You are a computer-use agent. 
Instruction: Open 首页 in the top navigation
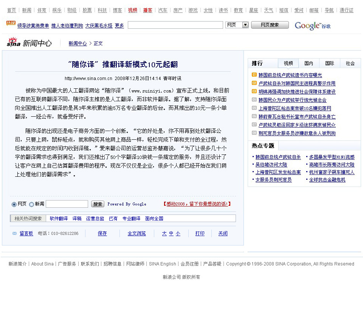12,10
